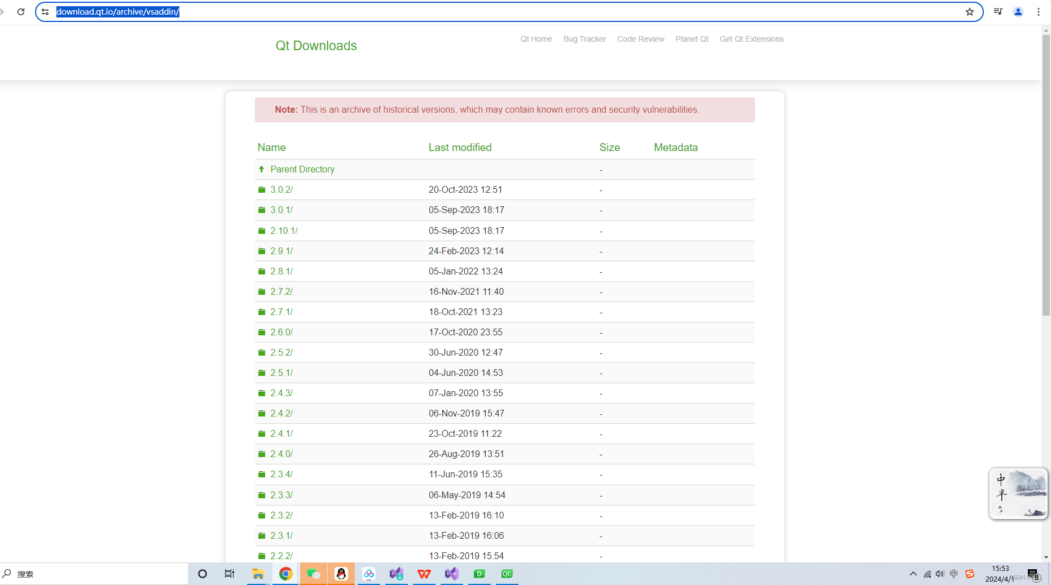This screenshot has width=1051, height=585.
Task: Click the folder icon next to 2.10.1/
Action: point(262,231)
